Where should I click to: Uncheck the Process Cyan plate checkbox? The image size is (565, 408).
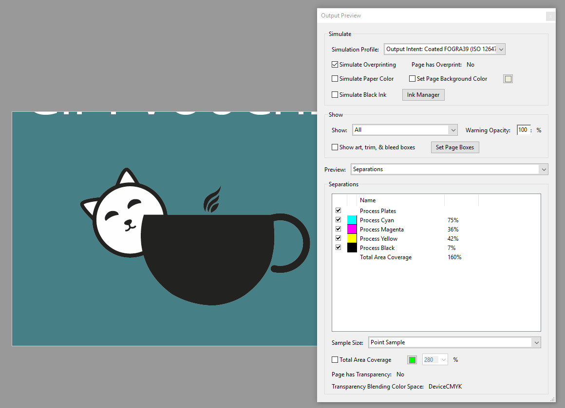[x=338, y=220]
